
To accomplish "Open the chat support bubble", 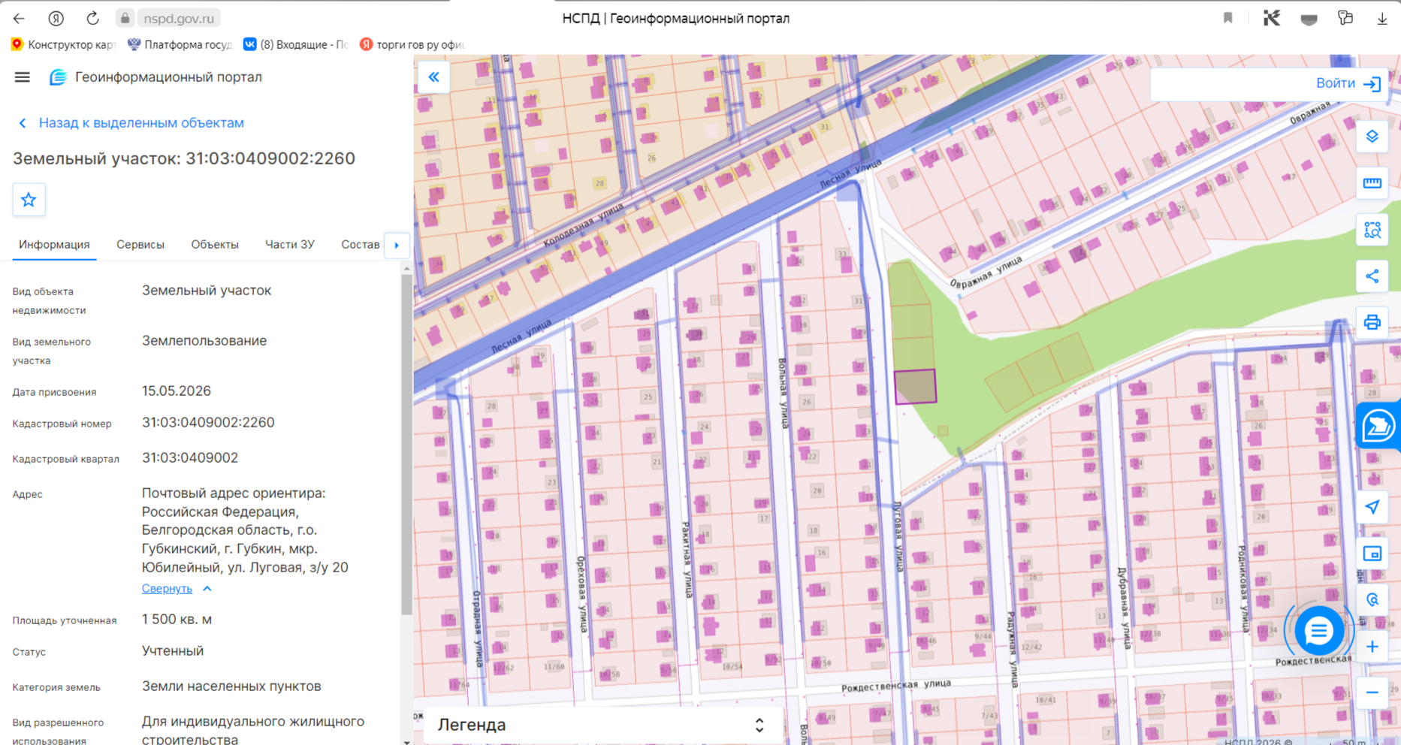I will click(x=1318, y=632).
